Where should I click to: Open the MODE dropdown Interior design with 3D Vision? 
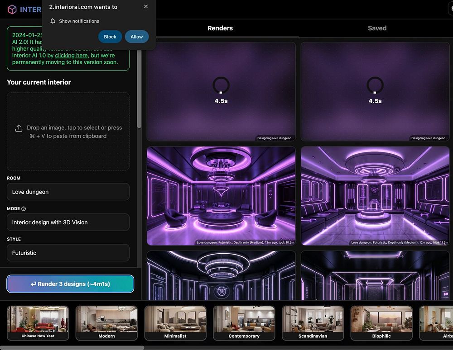pos(68,222)
